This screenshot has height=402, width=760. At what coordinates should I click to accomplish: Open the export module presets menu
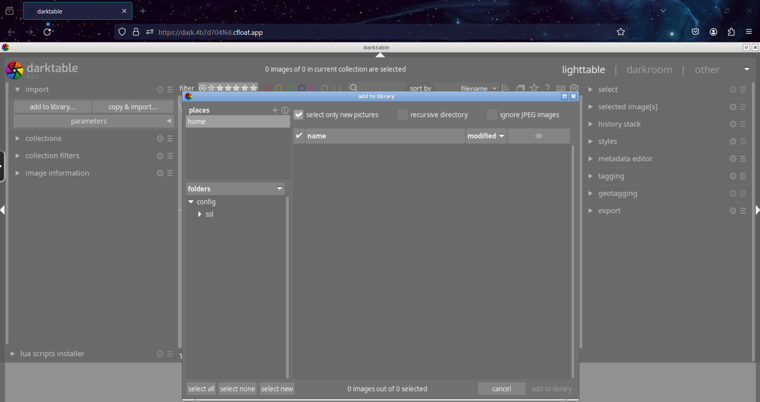743,211
